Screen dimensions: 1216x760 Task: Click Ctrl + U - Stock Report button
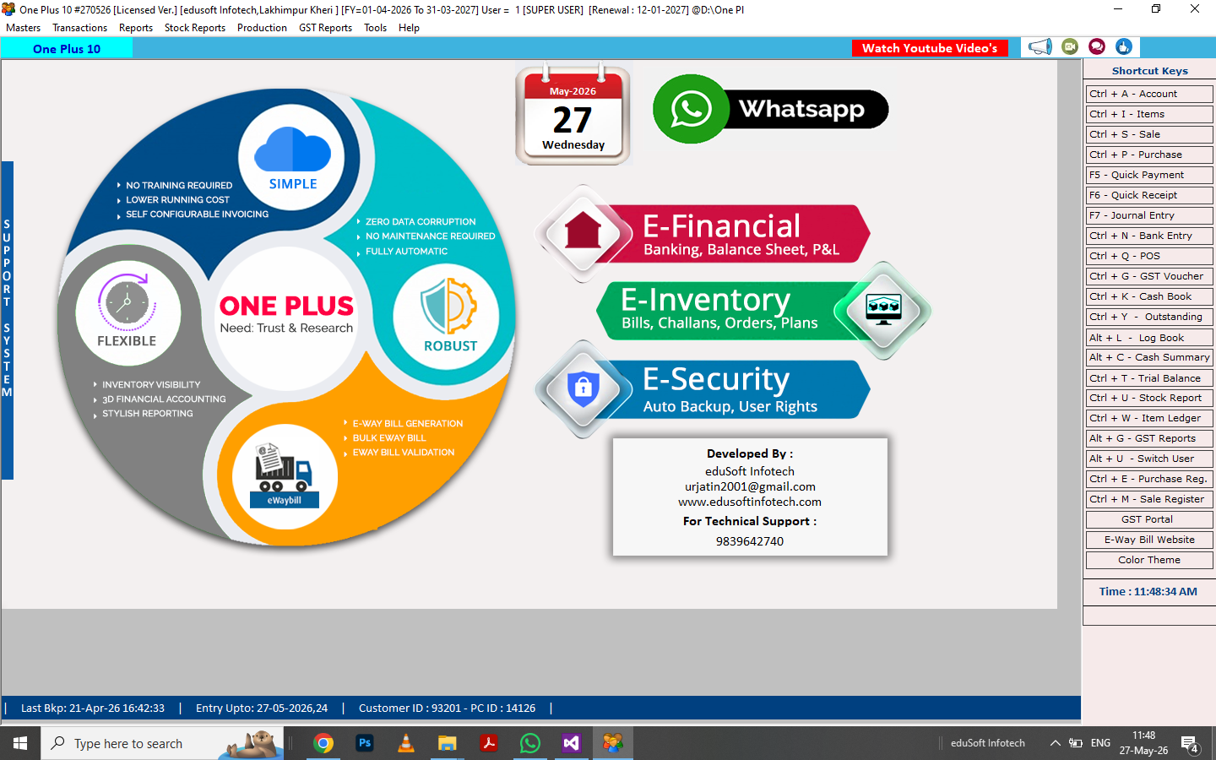(x=1149, y=398)
